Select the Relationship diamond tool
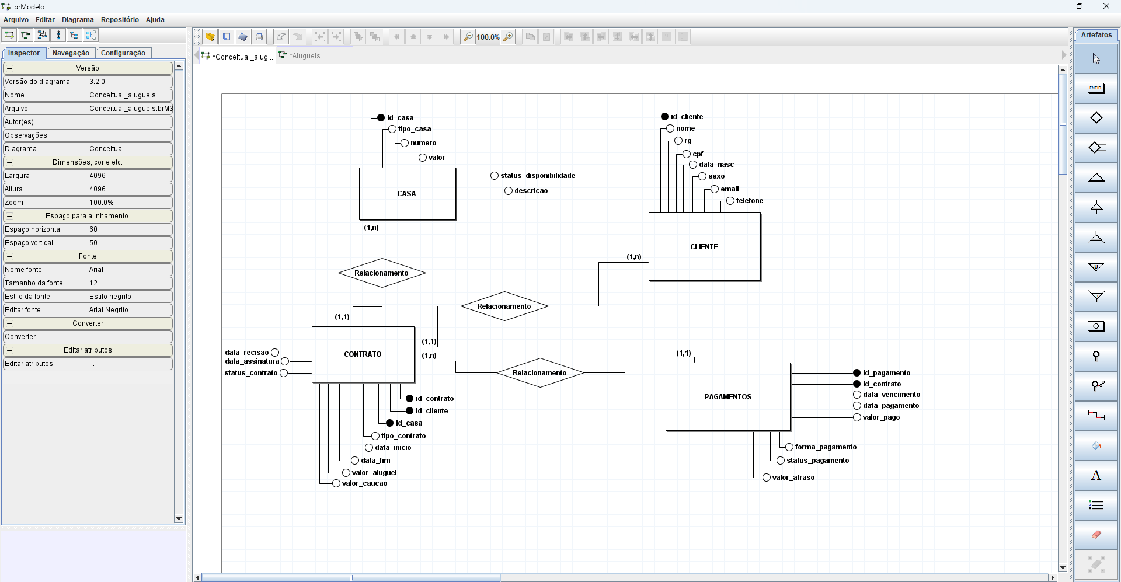The height and width of the screenshot is (582, 1121). [1096, 118]
